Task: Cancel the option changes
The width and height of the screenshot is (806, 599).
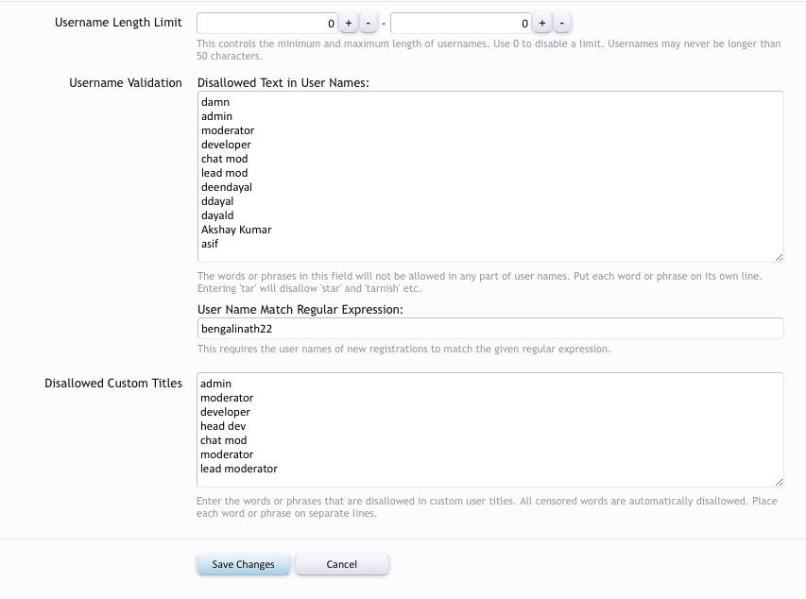Action: coord(342,565)
